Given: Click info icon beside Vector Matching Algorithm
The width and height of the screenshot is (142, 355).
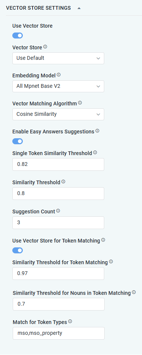Looking at the screenshot, I should tap(80, 103).
